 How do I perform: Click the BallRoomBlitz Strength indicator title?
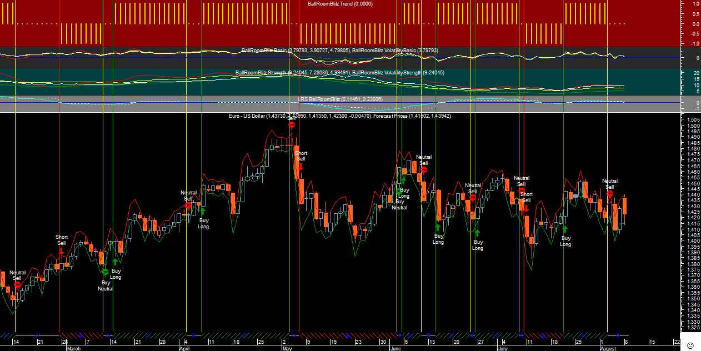(x=340, y=73)
